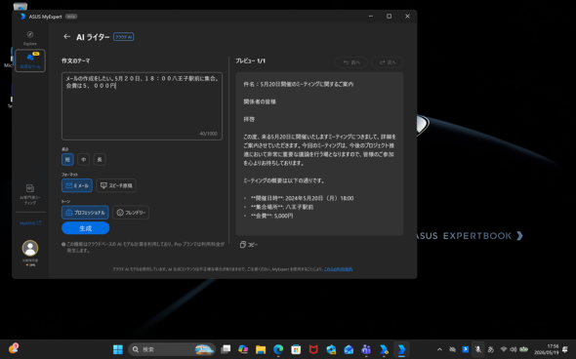
Task: Open Task View from the taskbar
Action: coord(226,349)
